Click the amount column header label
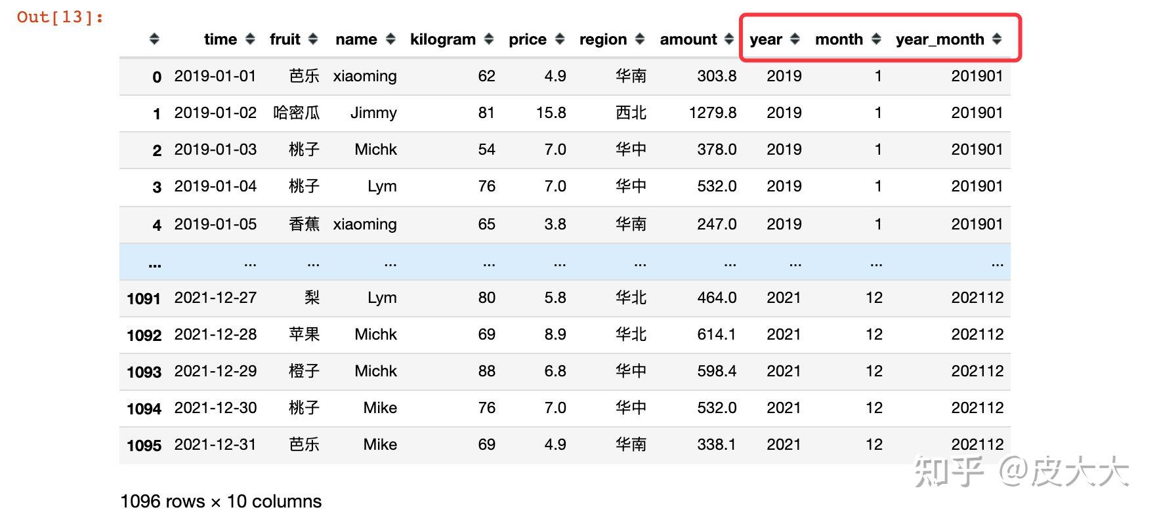Viewport: 1159px width, 518px height. [688, 39]
